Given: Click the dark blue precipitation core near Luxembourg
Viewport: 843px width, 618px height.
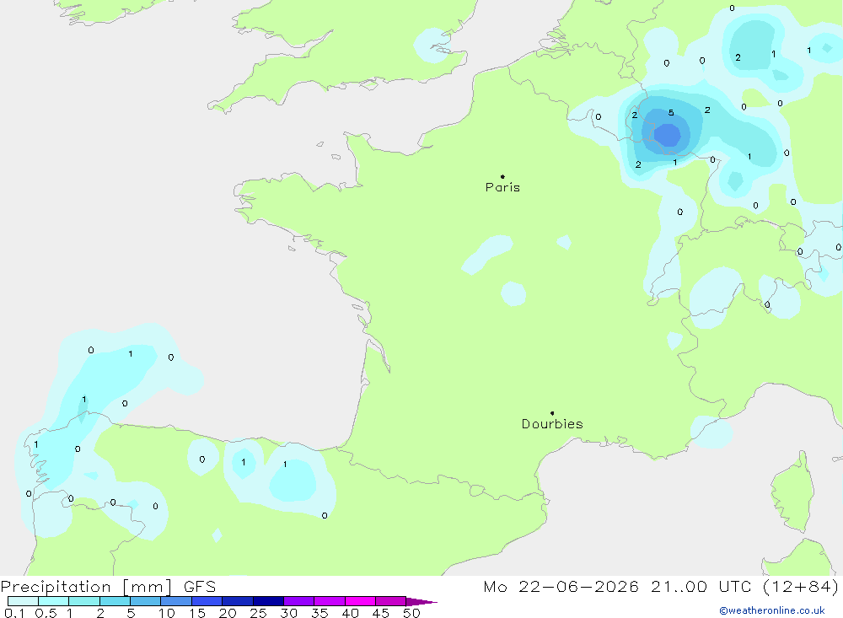Looking at the screenshot, I should (x=668, y=135).
